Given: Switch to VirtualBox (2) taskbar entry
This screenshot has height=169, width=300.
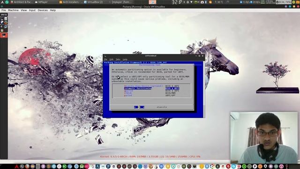Looking at the screenshot, I should pyautogui.click(x=93, y=2).
